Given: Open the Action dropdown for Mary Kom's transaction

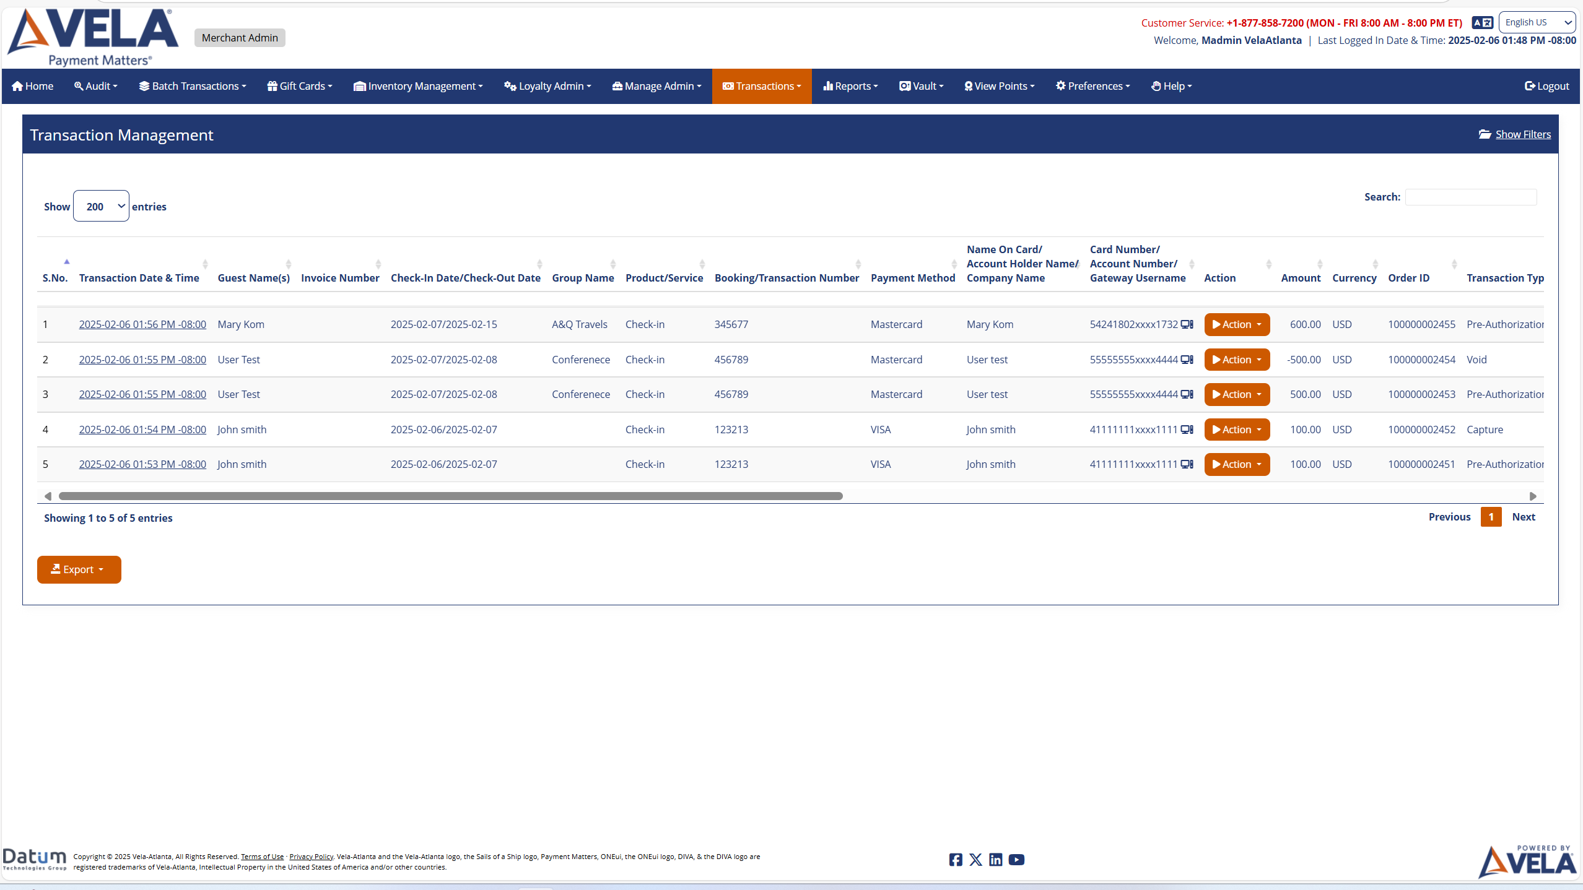Looking at the screenshot, I should (1236, 324).
